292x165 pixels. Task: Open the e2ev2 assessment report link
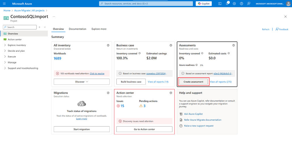[x=223, y=74]
